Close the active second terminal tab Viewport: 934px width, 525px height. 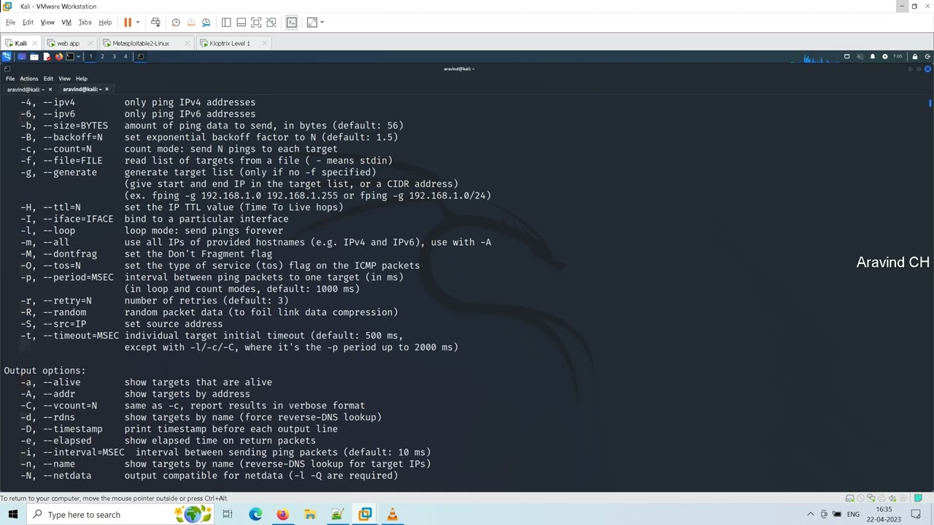(x=107, y=89)
